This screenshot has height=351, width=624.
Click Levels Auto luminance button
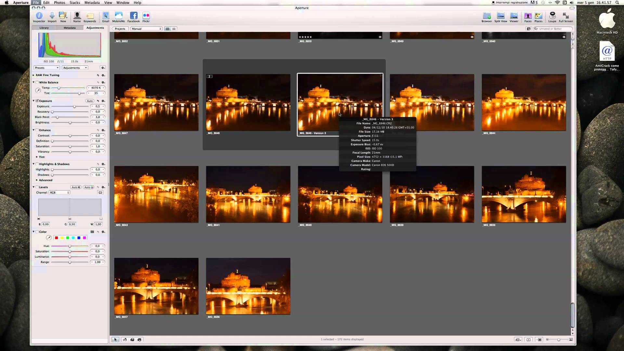pyautogui.click(x=76, y=187)
